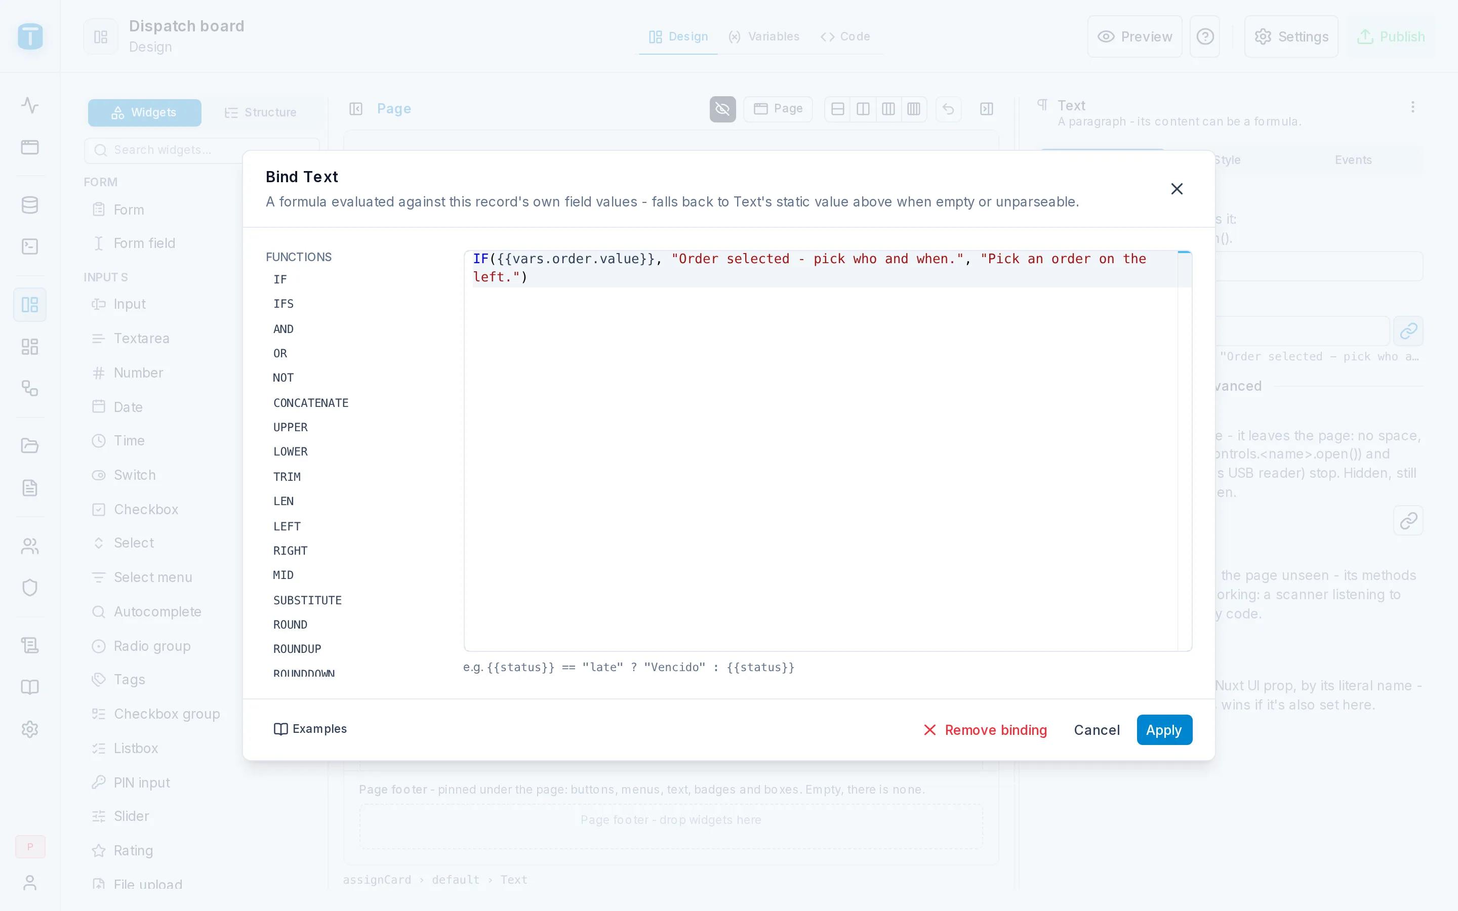Remove binding from Text
The image size is (1458, 911).
pos(985,730)
